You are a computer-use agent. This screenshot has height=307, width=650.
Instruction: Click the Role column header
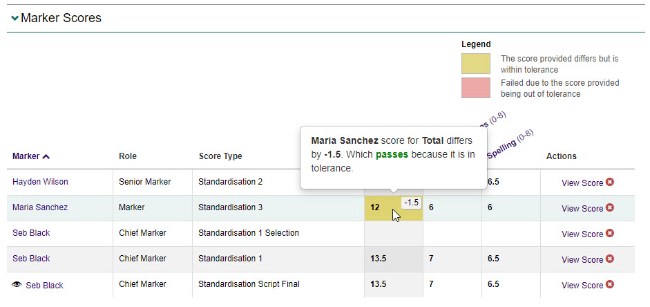click(x=128, y=156)
